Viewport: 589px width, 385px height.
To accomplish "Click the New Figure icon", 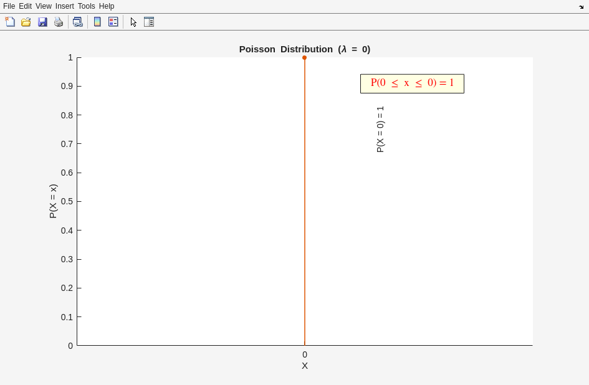I will click(10, 22).
